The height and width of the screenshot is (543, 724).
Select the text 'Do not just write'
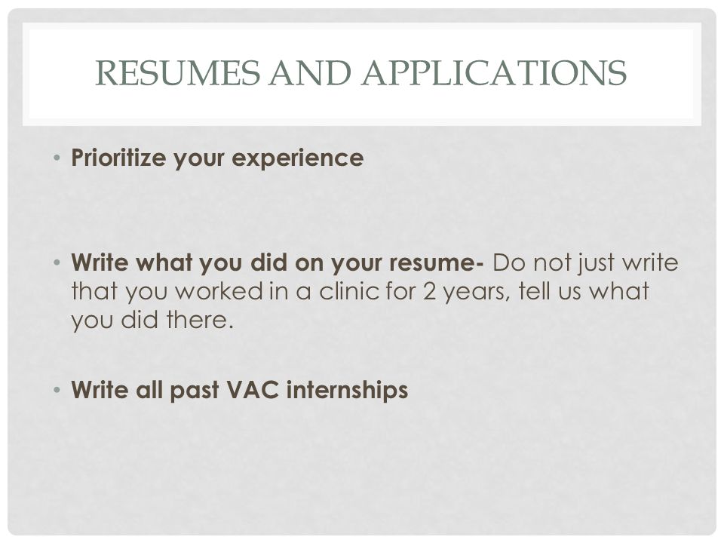(585, 263)
